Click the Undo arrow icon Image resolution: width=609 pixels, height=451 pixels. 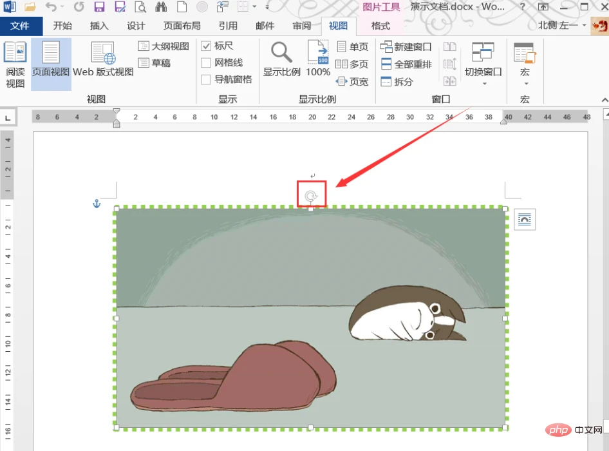50,6
